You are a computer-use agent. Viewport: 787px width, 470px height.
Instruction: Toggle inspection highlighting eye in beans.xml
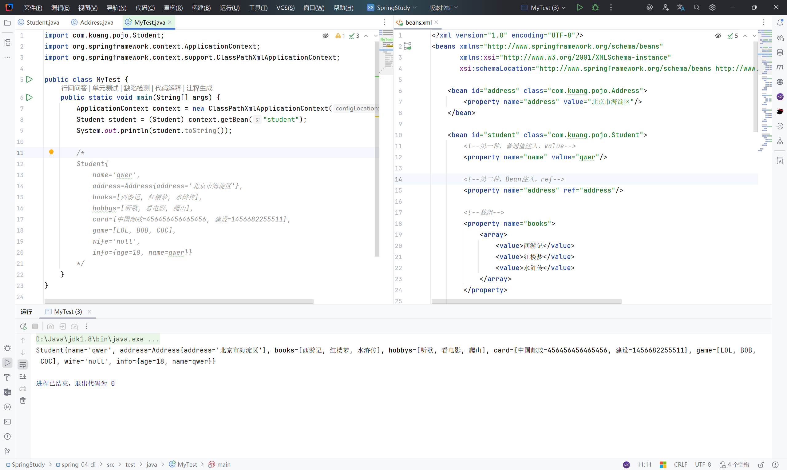[x=718, y=36]
